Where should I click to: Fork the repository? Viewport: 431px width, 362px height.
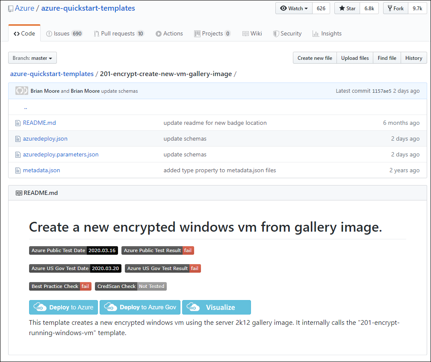[396, 8]
